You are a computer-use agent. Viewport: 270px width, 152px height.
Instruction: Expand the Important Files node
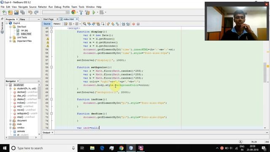coord(10,41)
